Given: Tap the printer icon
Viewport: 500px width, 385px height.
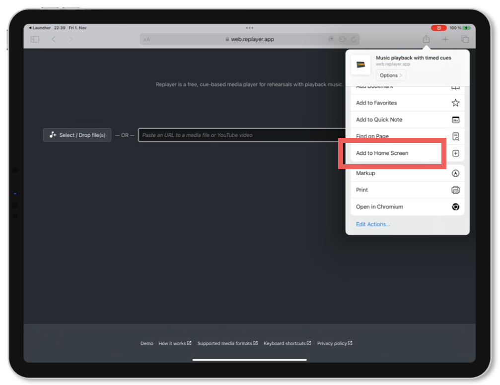Looking at the screenshot, I should click(x=455, y=190).
